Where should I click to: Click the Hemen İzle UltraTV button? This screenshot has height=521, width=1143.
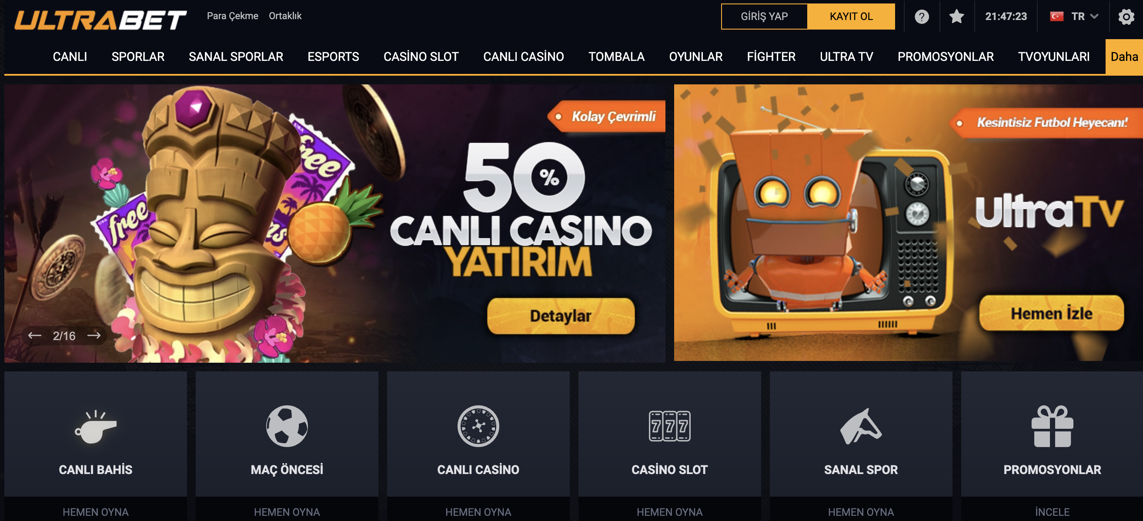tap(1051, 313)
